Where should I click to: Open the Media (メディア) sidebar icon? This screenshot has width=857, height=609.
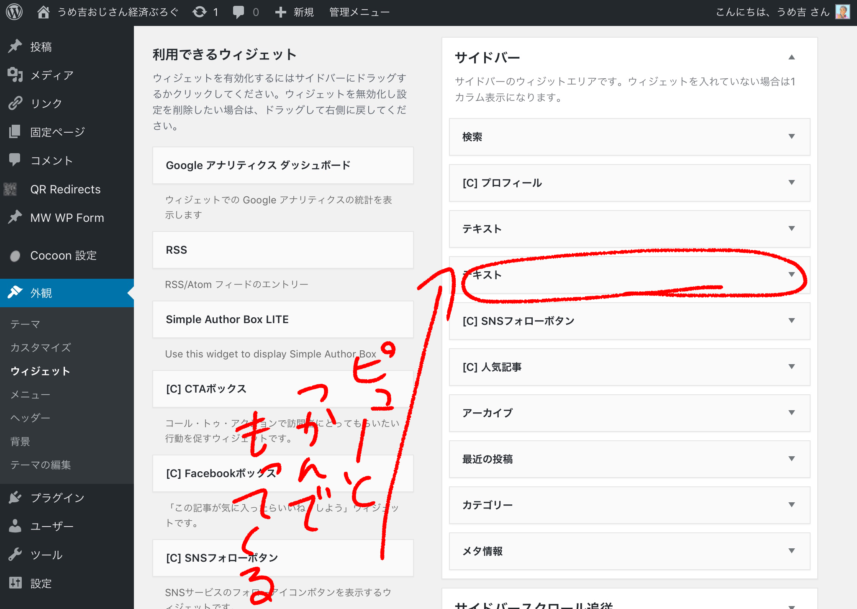tap(15, 75)
